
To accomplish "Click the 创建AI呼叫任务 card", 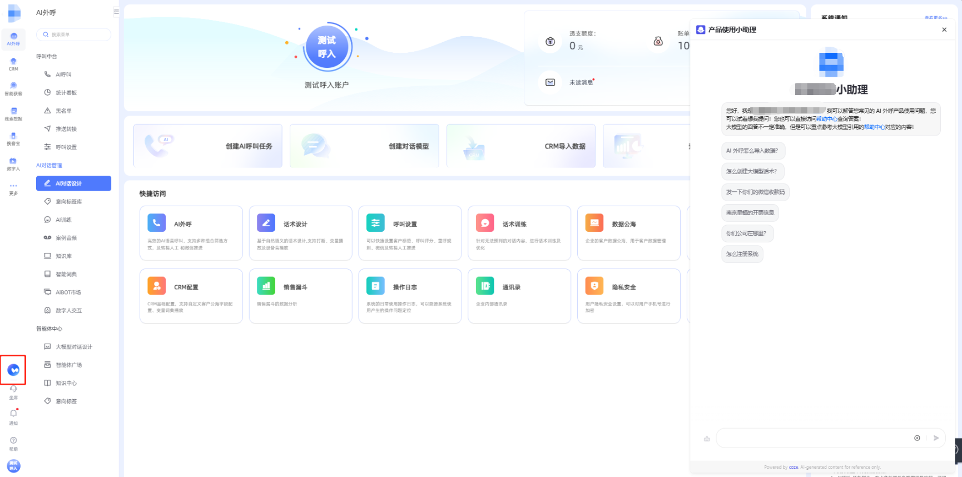I will 208,146.
